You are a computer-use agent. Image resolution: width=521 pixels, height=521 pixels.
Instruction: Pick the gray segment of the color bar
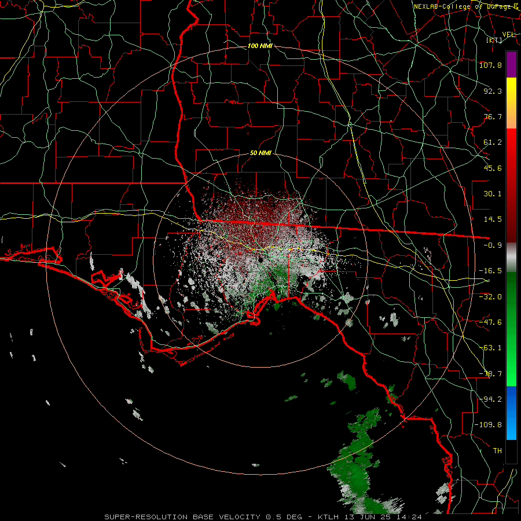point(511,258)
